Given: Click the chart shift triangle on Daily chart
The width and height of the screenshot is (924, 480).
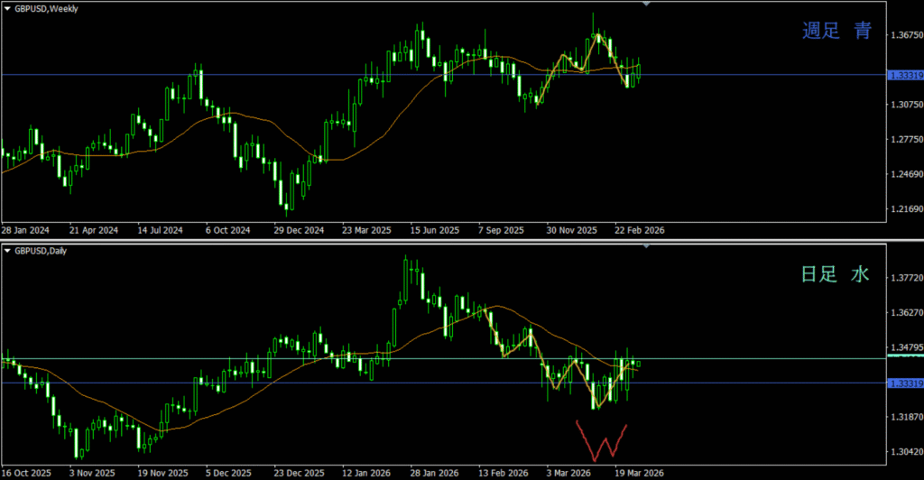Looking at the screenshot, I should (x=645, y=245).
